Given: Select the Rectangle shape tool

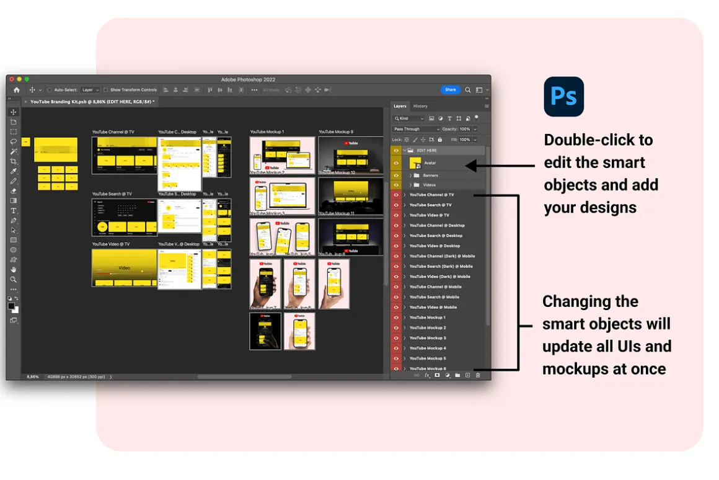Looking at the screenshot, I should (13, 240).
